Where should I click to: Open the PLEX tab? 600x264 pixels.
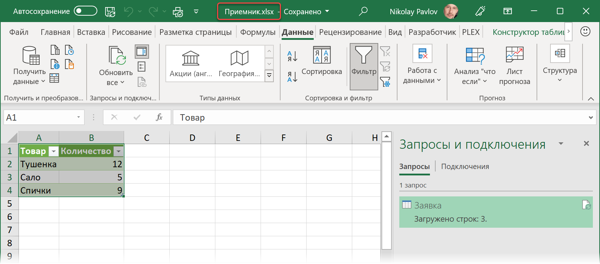[x=471, y=32]
